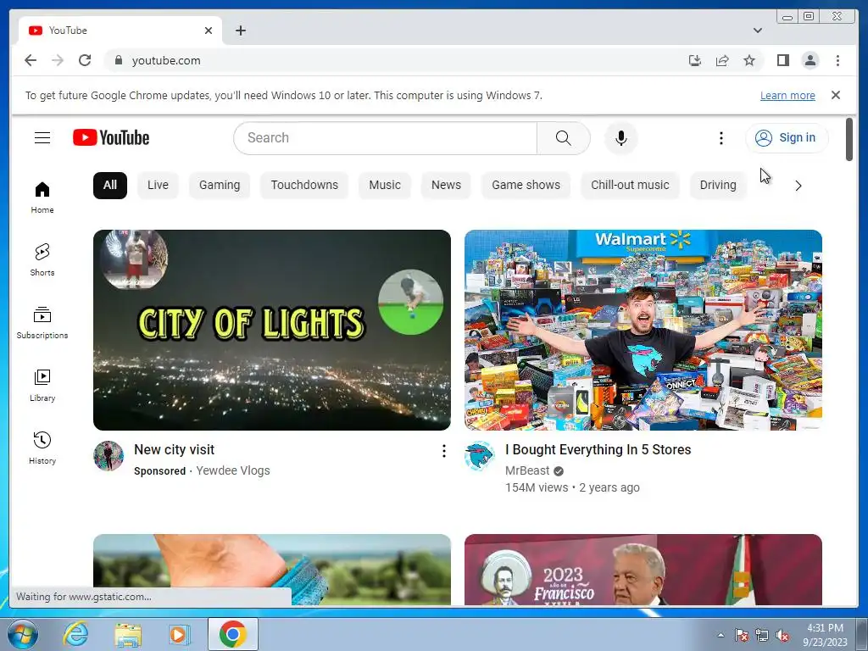Open the 2023 Francisco video thumbnail

pyautogui.click(x=643, y=569)
